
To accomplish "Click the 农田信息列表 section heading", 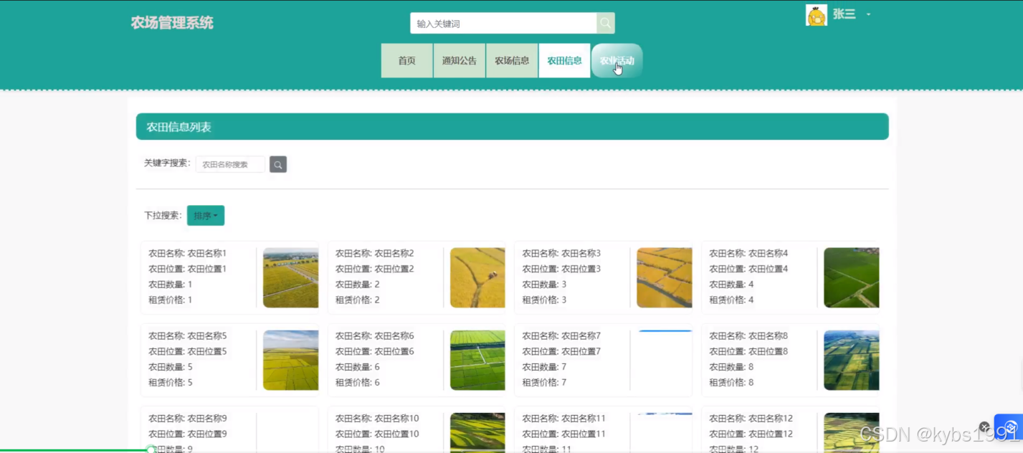I will point(179,127).
